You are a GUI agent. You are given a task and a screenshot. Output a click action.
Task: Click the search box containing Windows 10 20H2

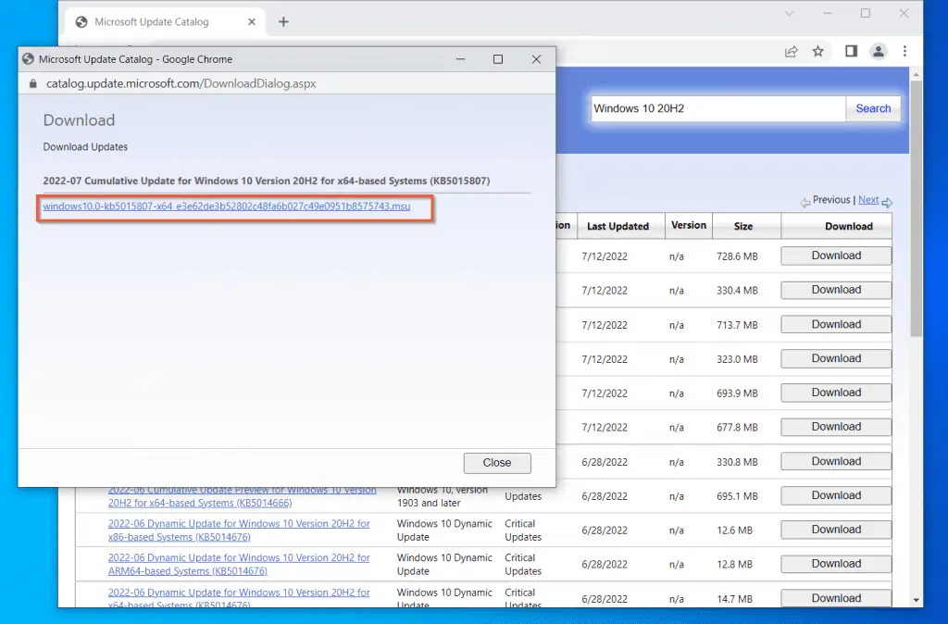718,109
